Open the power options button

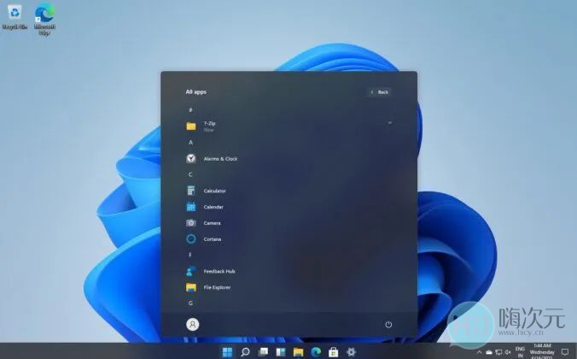click(388, 324)
